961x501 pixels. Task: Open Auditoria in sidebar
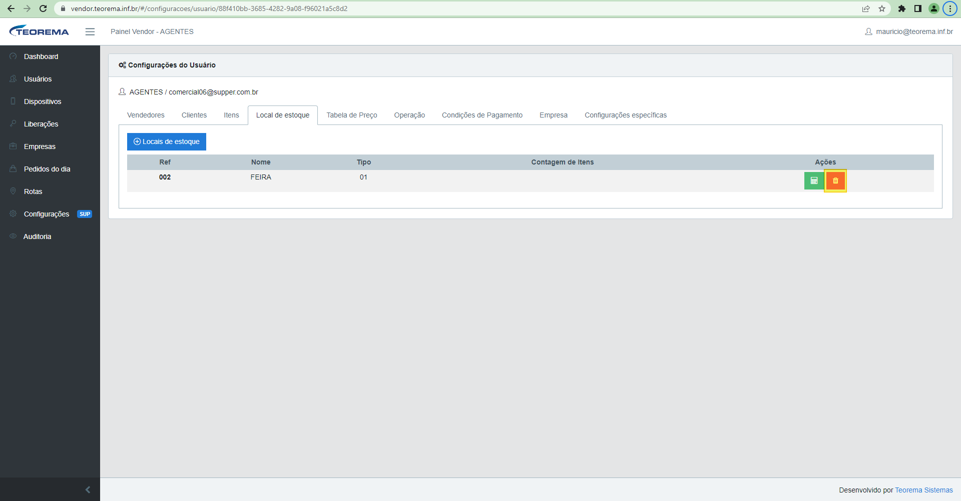point(50,236)
